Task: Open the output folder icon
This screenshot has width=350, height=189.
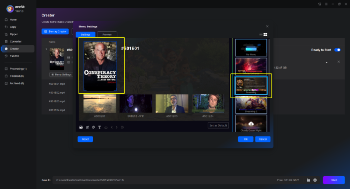Action: (x=308, y=180)
